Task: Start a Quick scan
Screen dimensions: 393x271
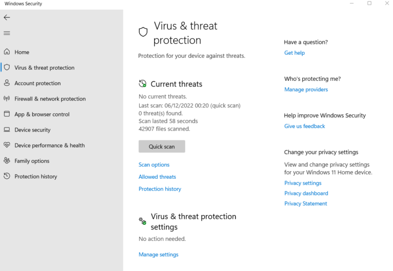Action: click(x=162, y=147)
